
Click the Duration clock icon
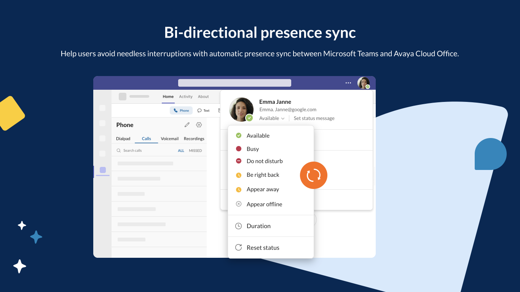tap(239, 226)
